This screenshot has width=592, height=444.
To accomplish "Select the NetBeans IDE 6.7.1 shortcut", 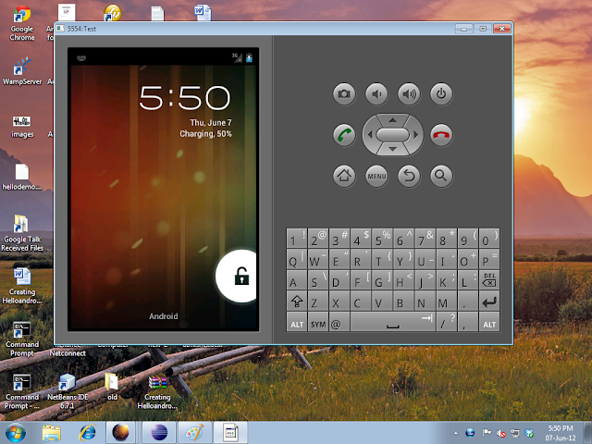I will (x=68, y=391).
